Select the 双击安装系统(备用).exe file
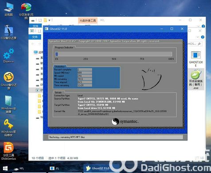The width and height of the screenshot is (211, 173). (196, 79)
